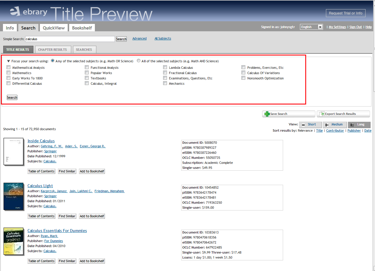Check the Popular Works checkbox
Screen dimensions: 375x271
(x=87, y=73)
